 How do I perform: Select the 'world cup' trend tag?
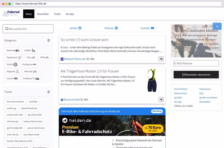11,108
